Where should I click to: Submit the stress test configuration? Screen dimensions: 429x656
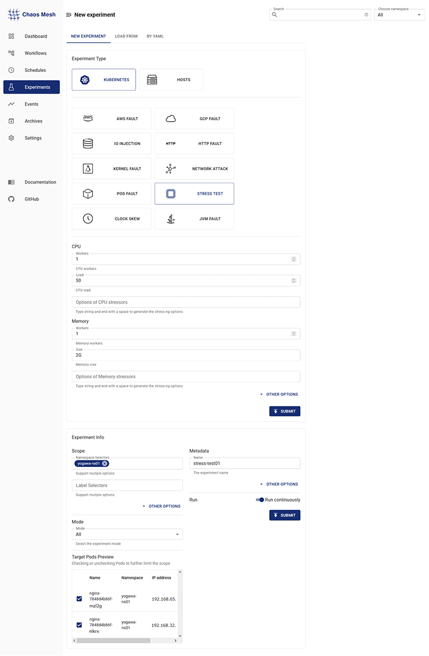(285, 411)
